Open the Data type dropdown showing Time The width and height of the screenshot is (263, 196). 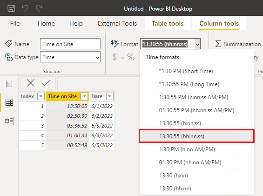70,57
